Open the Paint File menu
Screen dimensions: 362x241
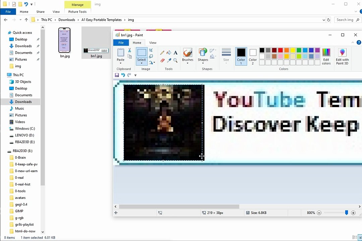pyautogui.click(x=121, y=43)
